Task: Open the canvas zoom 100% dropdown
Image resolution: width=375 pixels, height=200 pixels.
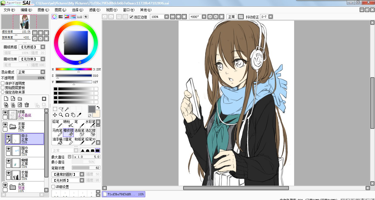Action: tap(160, 17)
